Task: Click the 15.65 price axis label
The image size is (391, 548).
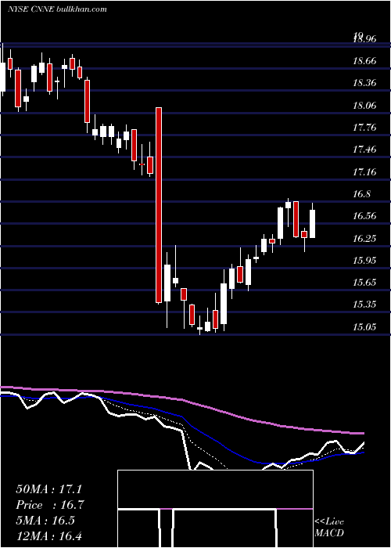Action: tap(365, 283)
